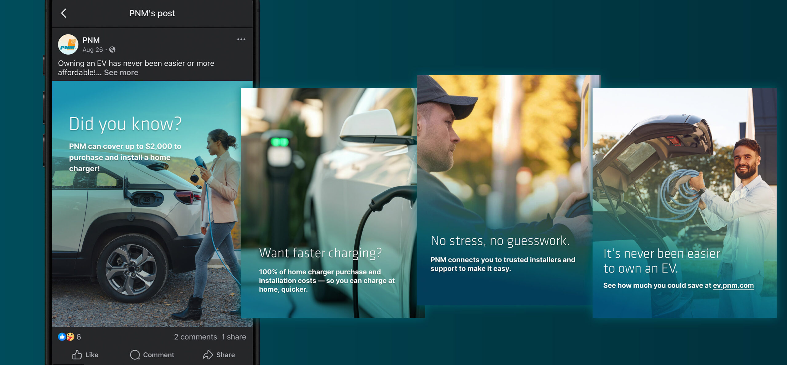Open the ev.pnm.com link
This screenshot has width=787, height=365.
point(733,285)
